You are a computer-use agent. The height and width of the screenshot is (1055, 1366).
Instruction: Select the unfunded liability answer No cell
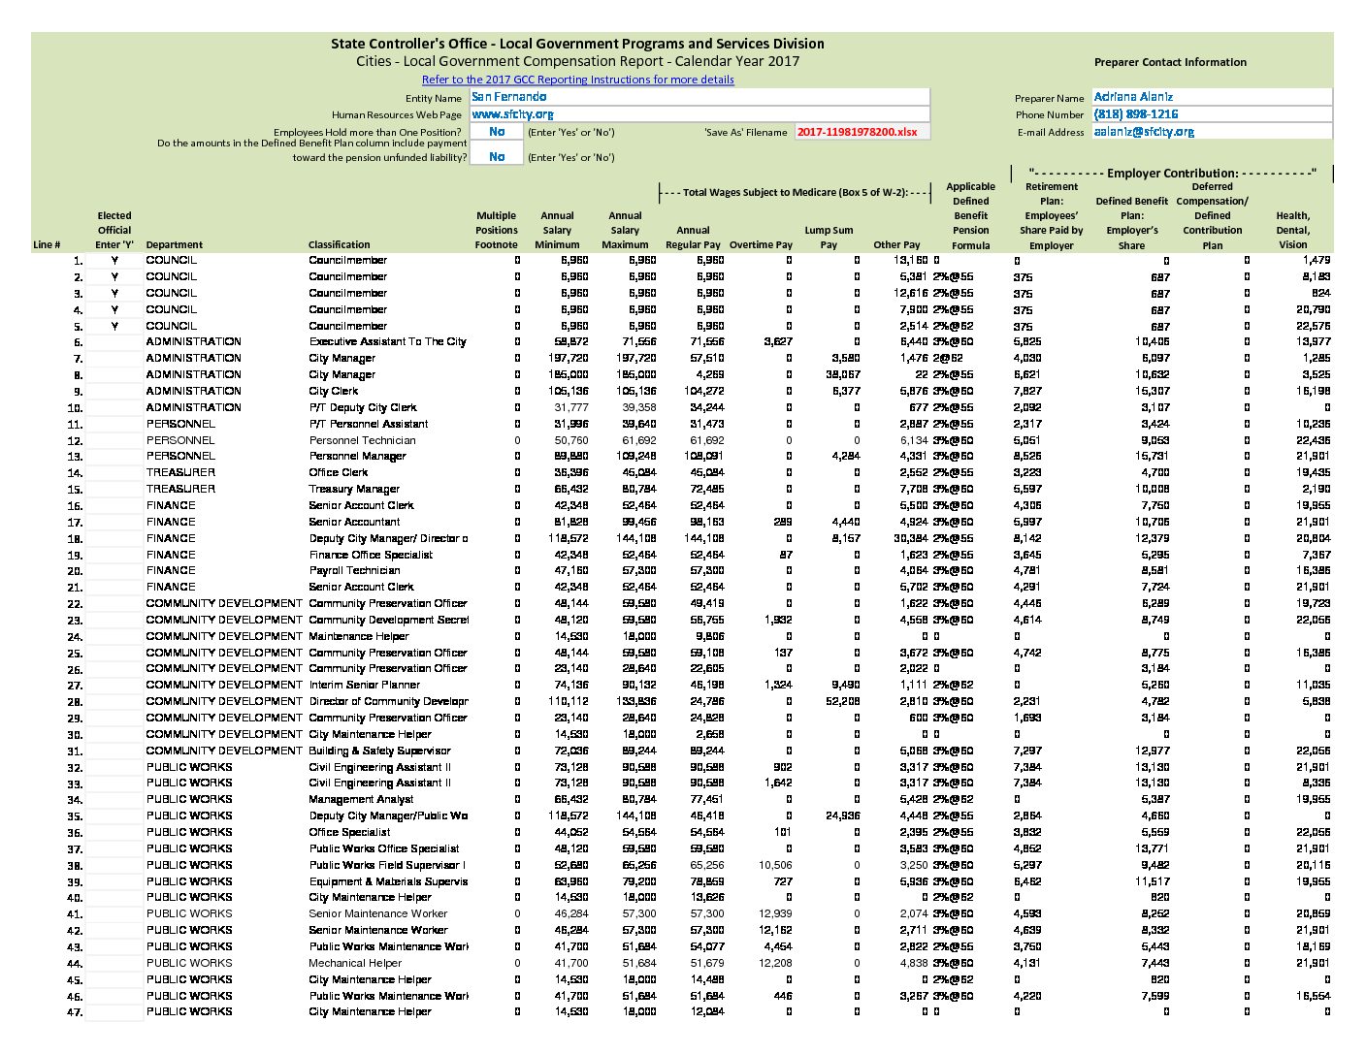(497, 156)
